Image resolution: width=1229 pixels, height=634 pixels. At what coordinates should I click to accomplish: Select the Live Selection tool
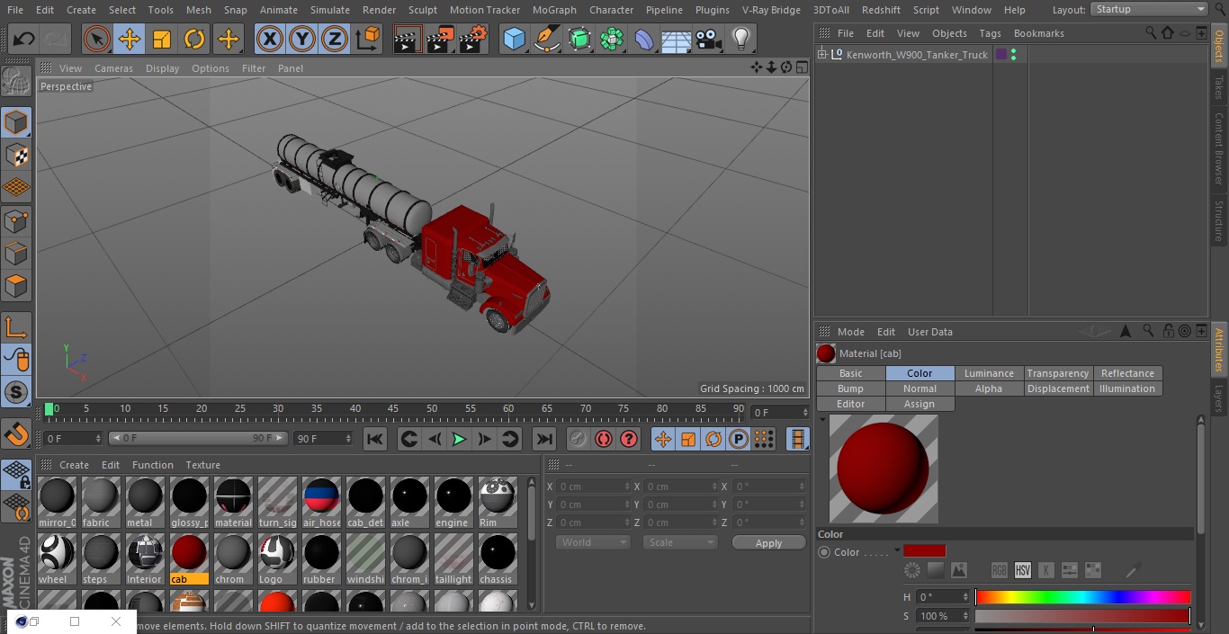(x=96, y=39)
